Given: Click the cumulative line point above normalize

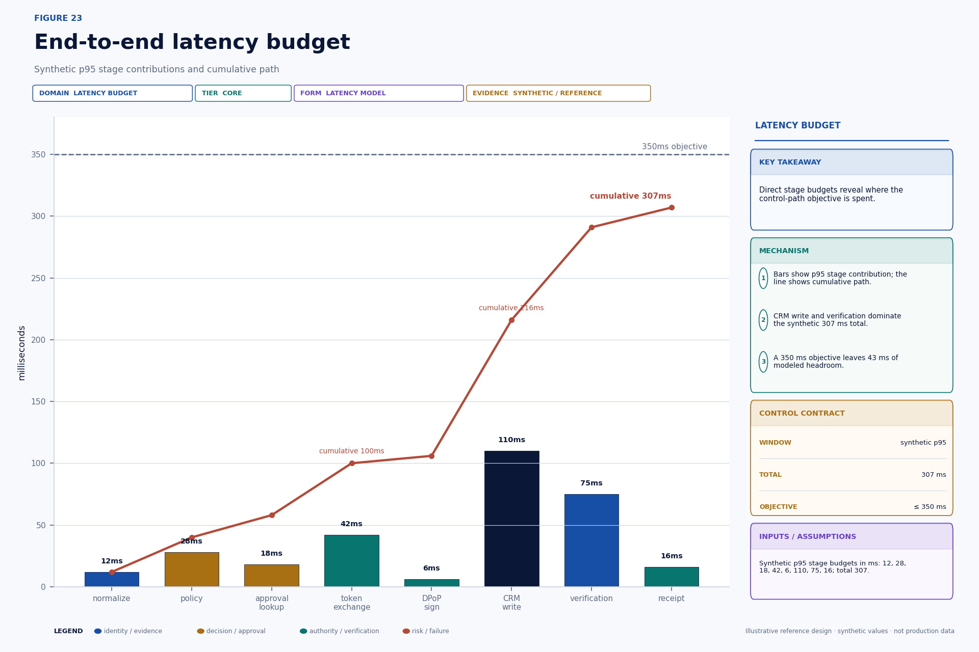Looking at the screenshot, I should [x=112, y=572].
